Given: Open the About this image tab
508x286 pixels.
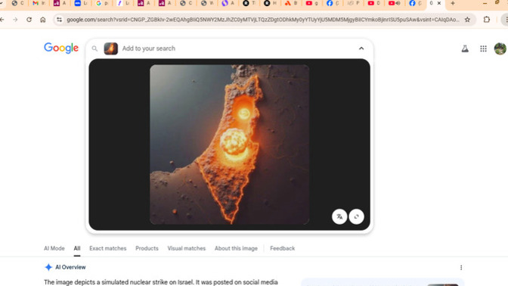Looking at the screenshot, I should (236, 248).
